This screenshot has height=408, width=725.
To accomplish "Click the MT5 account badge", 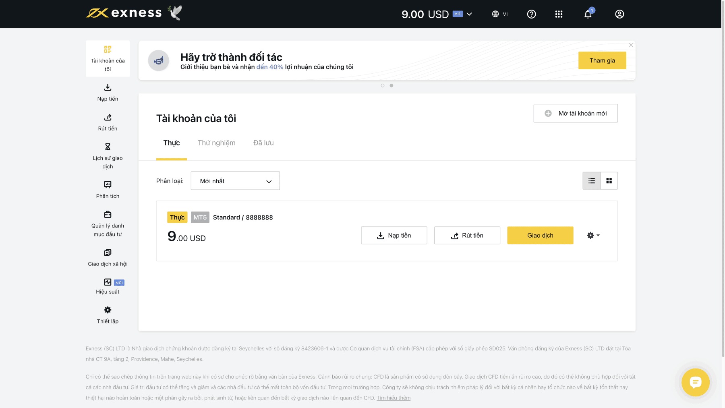I will (x=200, y=217).
